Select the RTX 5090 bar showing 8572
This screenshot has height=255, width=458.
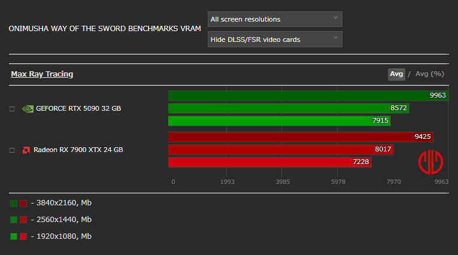point(289,108)
